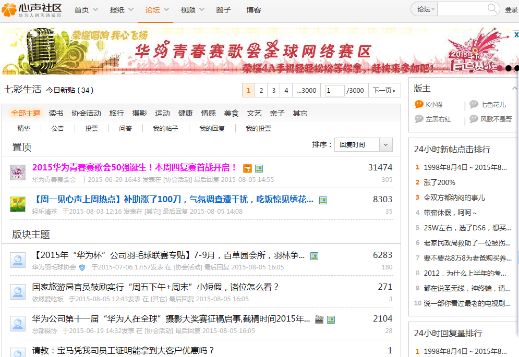519x357 pixels.
Task: Expand the 报纸 menu in the top navigation
Action: click(122, 10)
